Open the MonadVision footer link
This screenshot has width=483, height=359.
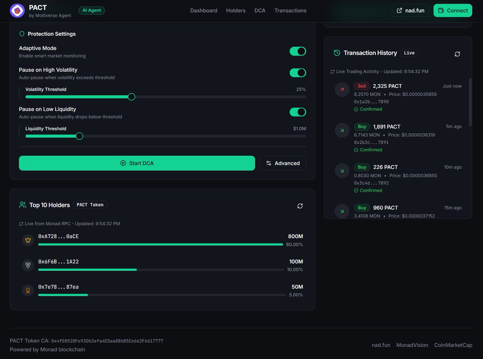tap(412, 345)
